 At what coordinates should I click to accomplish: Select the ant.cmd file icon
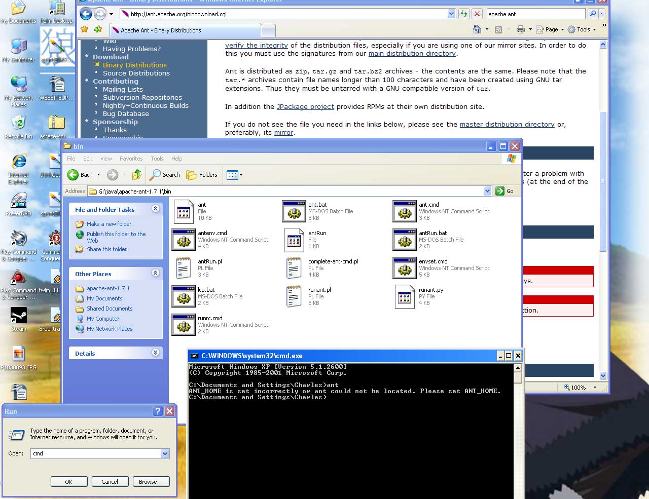pos(405,211)
